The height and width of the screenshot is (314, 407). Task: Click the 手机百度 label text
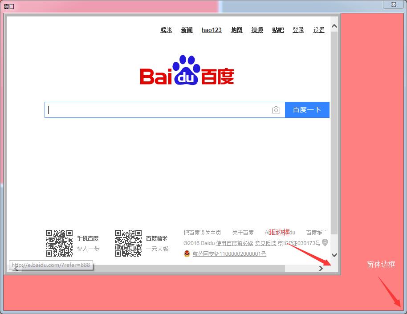point(88,238)
